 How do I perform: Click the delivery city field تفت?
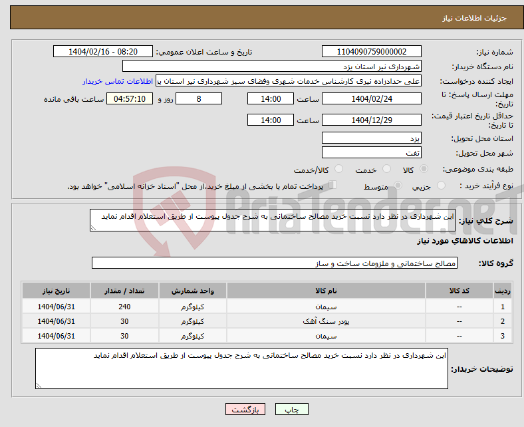point(372,153)
